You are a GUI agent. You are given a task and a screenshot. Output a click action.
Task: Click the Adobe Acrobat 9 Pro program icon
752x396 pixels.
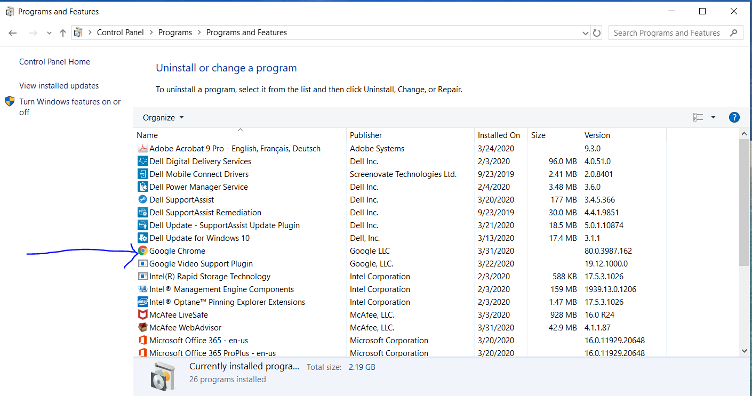pyautogui.click(x=142, y=149)
